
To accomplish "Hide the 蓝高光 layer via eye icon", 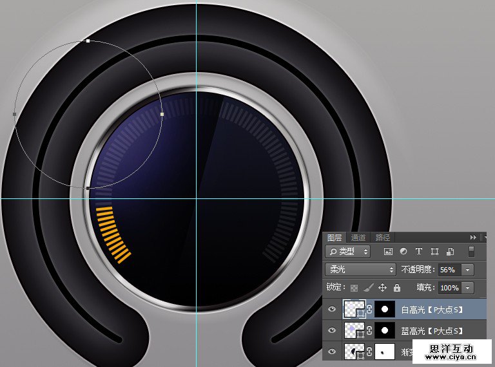I will pyautogui.click(x=333, y=330).
